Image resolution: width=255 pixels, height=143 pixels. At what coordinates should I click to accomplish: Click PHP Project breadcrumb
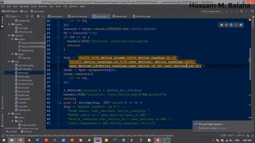click(x=10, y=12)
